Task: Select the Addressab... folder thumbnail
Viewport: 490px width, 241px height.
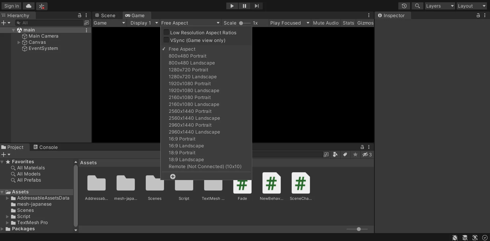Action: coord(96,183)
